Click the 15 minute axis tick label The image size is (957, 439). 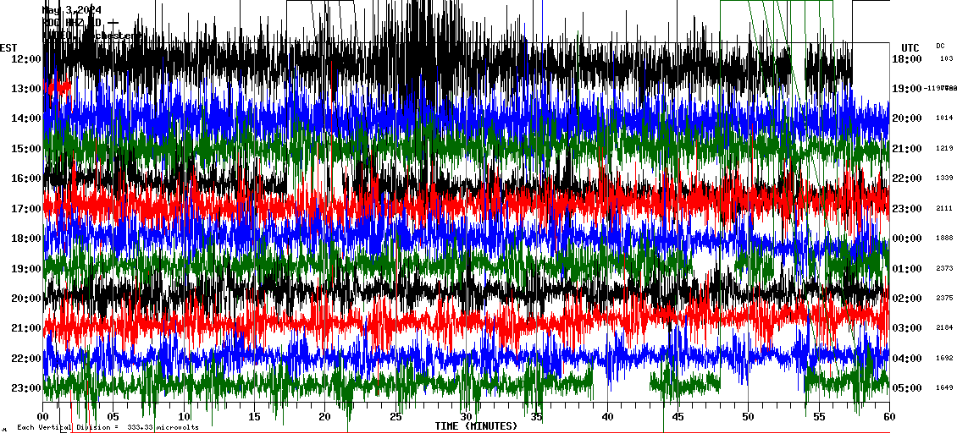255,417
